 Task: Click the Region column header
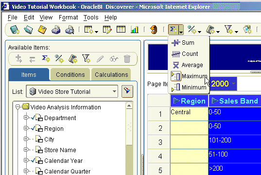tap(189, 101)
